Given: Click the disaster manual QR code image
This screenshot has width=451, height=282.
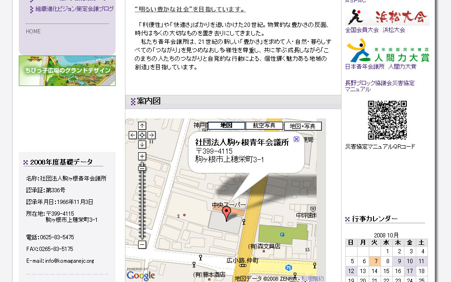Looking at the screenshot, I should (x=387, y=120).
